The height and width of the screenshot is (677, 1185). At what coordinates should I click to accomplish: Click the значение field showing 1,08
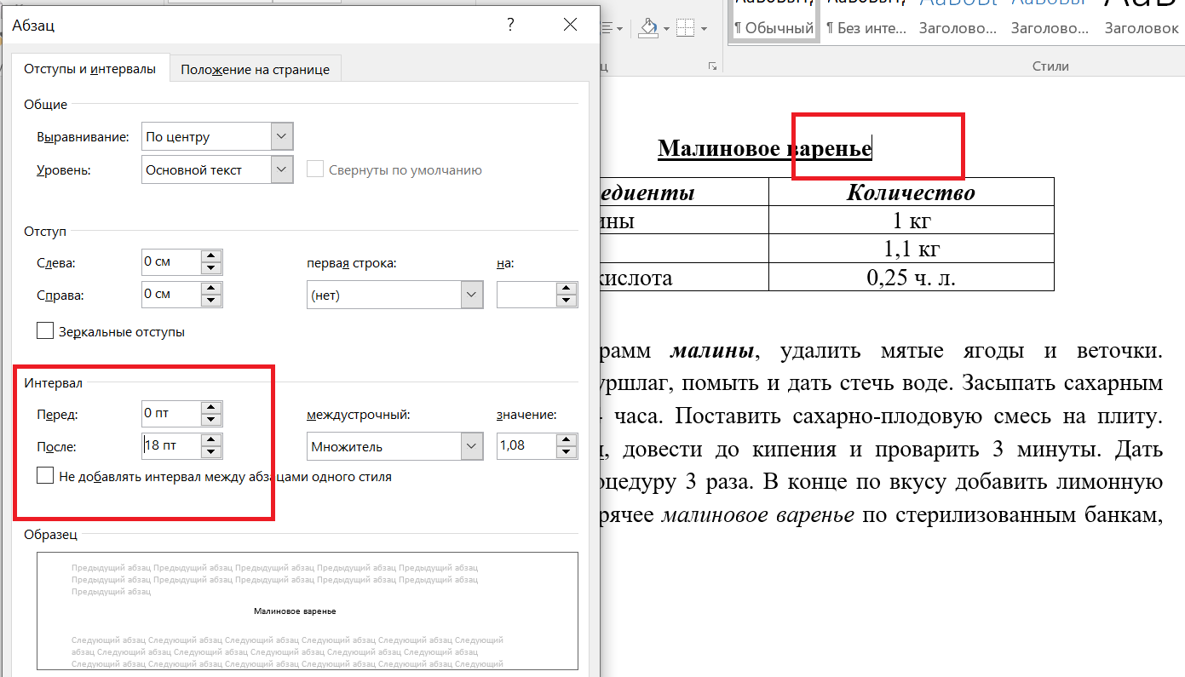526,446
